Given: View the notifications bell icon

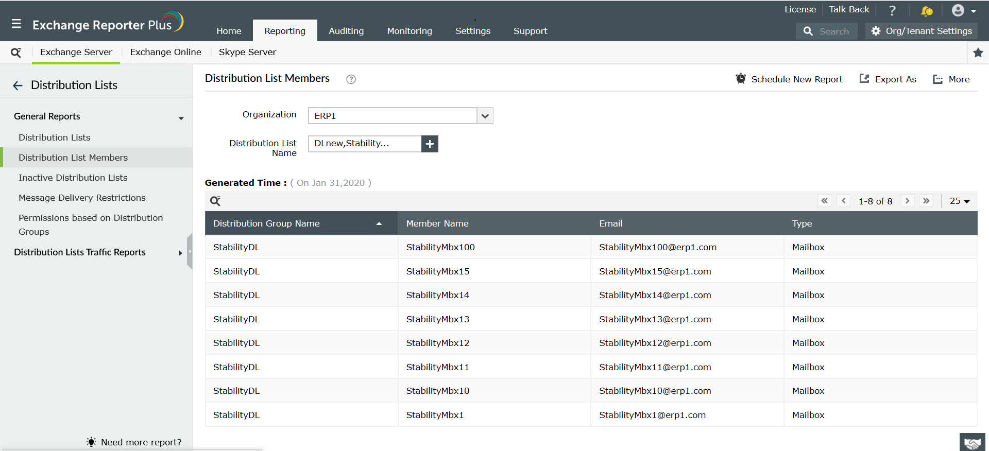Looking at the screenshot, I should [926, 10].
